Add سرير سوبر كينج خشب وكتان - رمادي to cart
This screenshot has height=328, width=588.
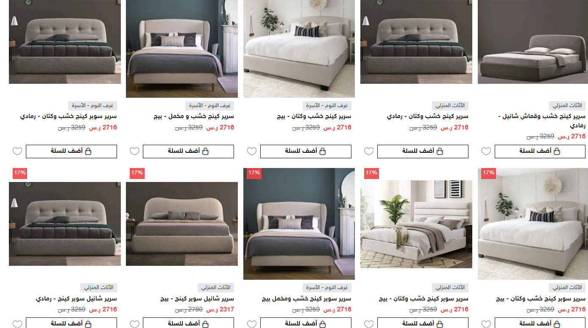point(71,151)
